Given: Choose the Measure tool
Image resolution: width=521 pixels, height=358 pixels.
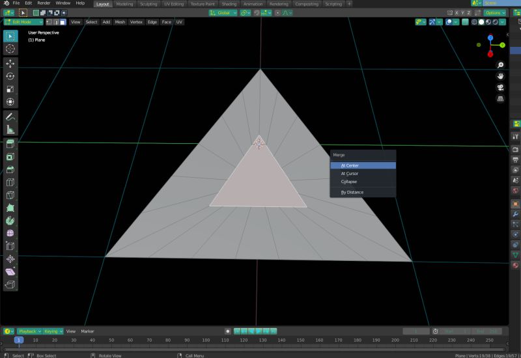Looking at the screenshot, I should point(10,130).
